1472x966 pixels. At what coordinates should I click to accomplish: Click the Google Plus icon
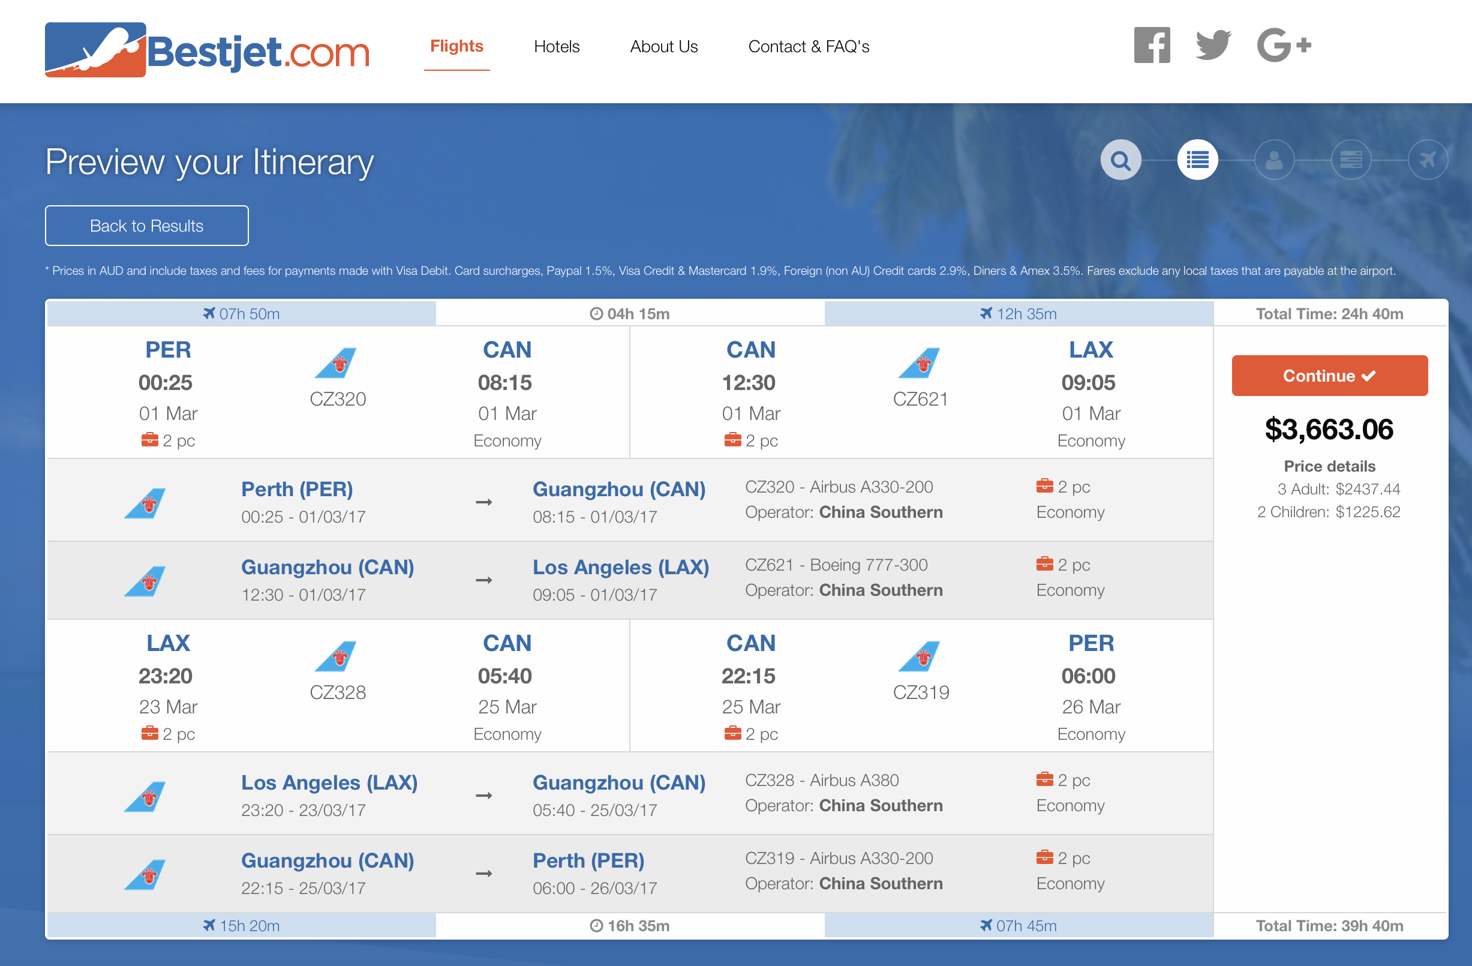click(x=1284, y=45)
